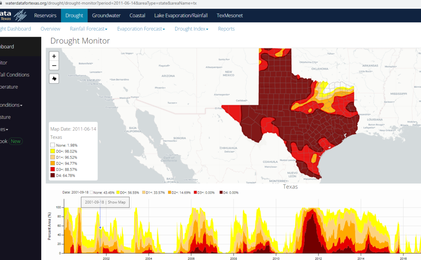Expand the Drought Index dropdown
421x260 pixels.
coord(191,29)
